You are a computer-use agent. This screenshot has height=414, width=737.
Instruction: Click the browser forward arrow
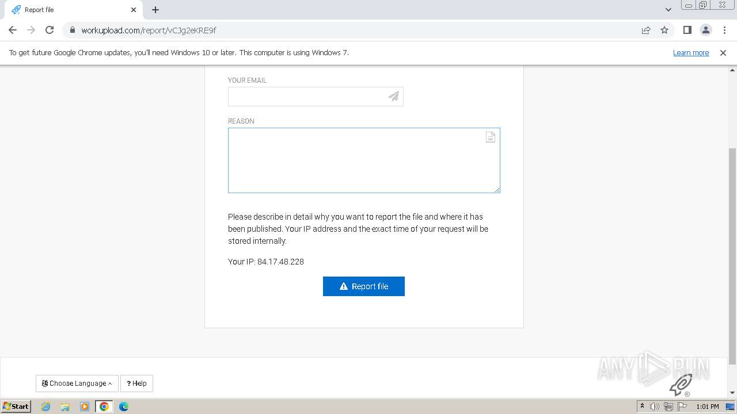[31, 30]
